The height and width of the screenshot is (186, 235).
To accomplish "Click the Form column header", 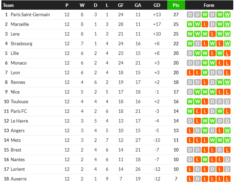I will coord(209,6).
